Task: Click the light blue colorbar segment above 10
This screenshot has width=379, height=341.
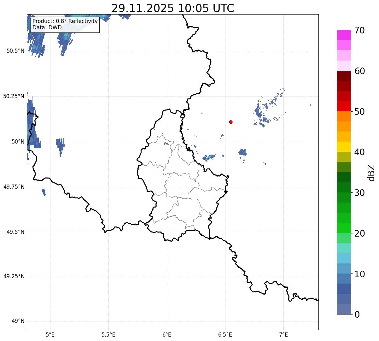Action: pos(344,268)
